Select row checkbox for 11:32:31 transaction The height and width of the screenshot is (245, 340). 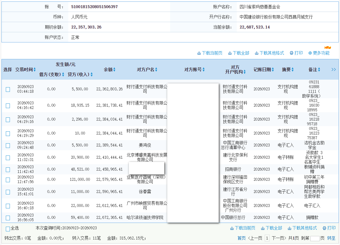pos(8,158)
